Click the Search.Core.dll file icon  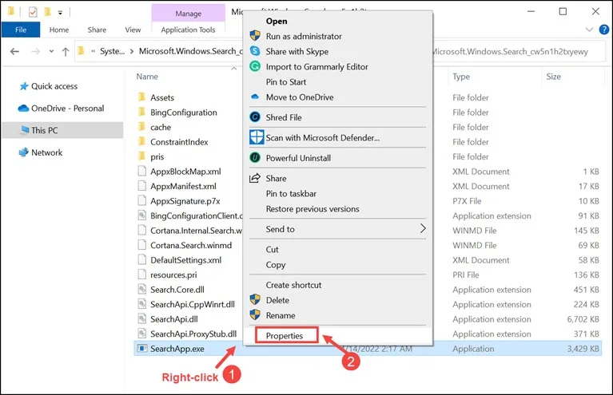tap(142, 289)
